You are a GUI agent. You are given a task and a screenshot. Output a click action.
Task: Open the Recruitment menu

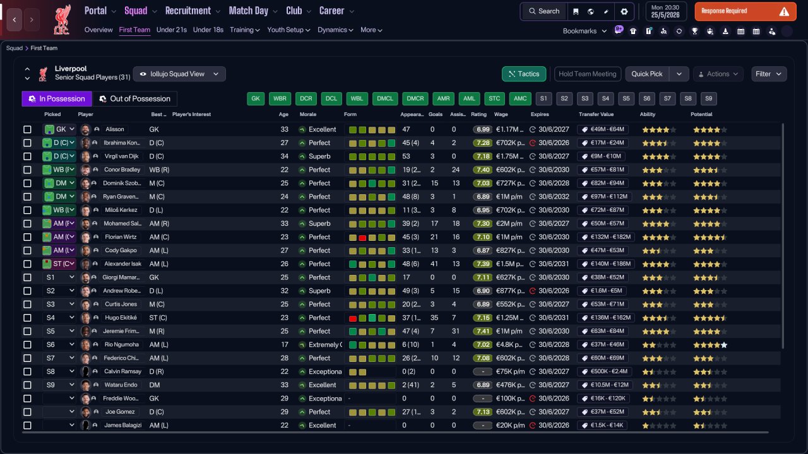pyautogui.click(x=193, y=11)
